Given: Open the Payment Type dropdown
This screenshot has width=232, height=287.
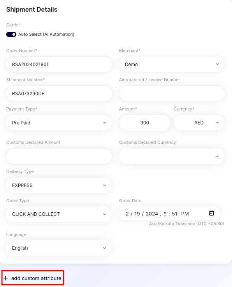Looking at the screenshot, I should (59, 122).
